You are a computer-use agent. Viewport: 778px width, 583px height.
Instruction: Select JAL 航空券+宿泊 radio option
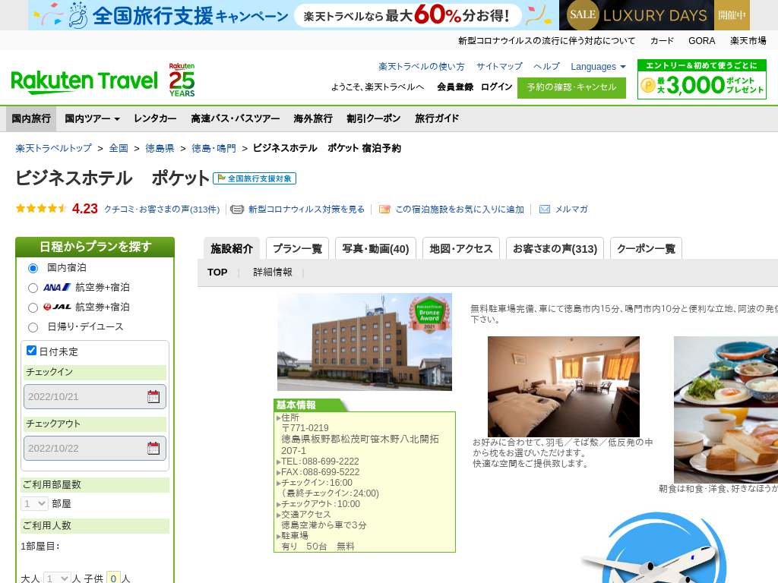[x=33, y=308]
